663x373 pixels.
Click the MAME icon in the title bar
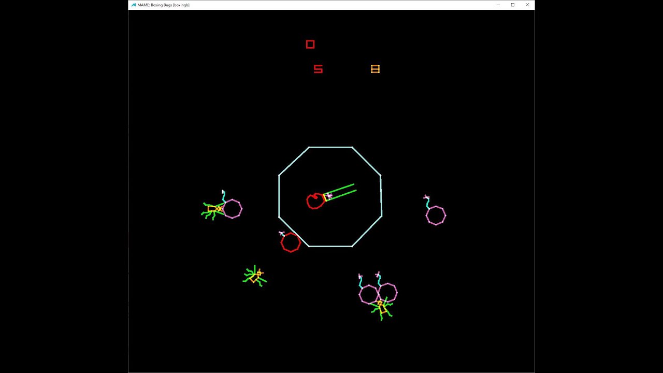pos(134,5)
